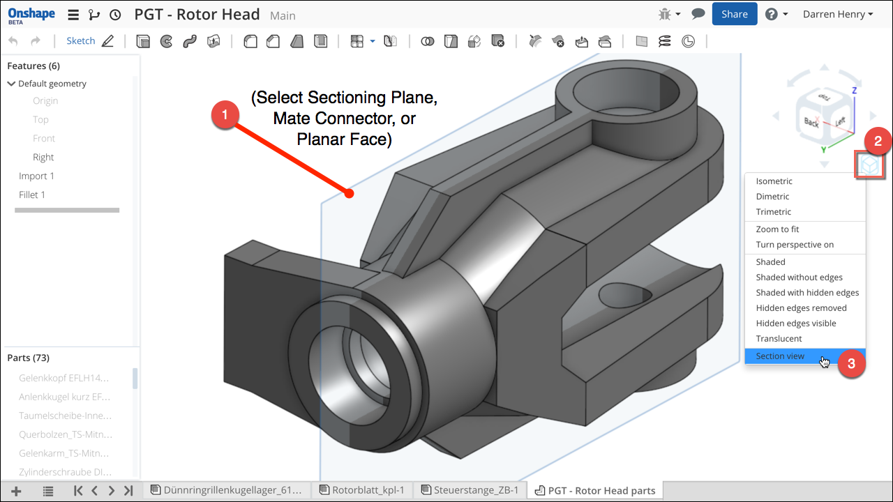This screenshot has height=502, width=893.
Task: Select the Revolve tool
Action: (166, 41)
